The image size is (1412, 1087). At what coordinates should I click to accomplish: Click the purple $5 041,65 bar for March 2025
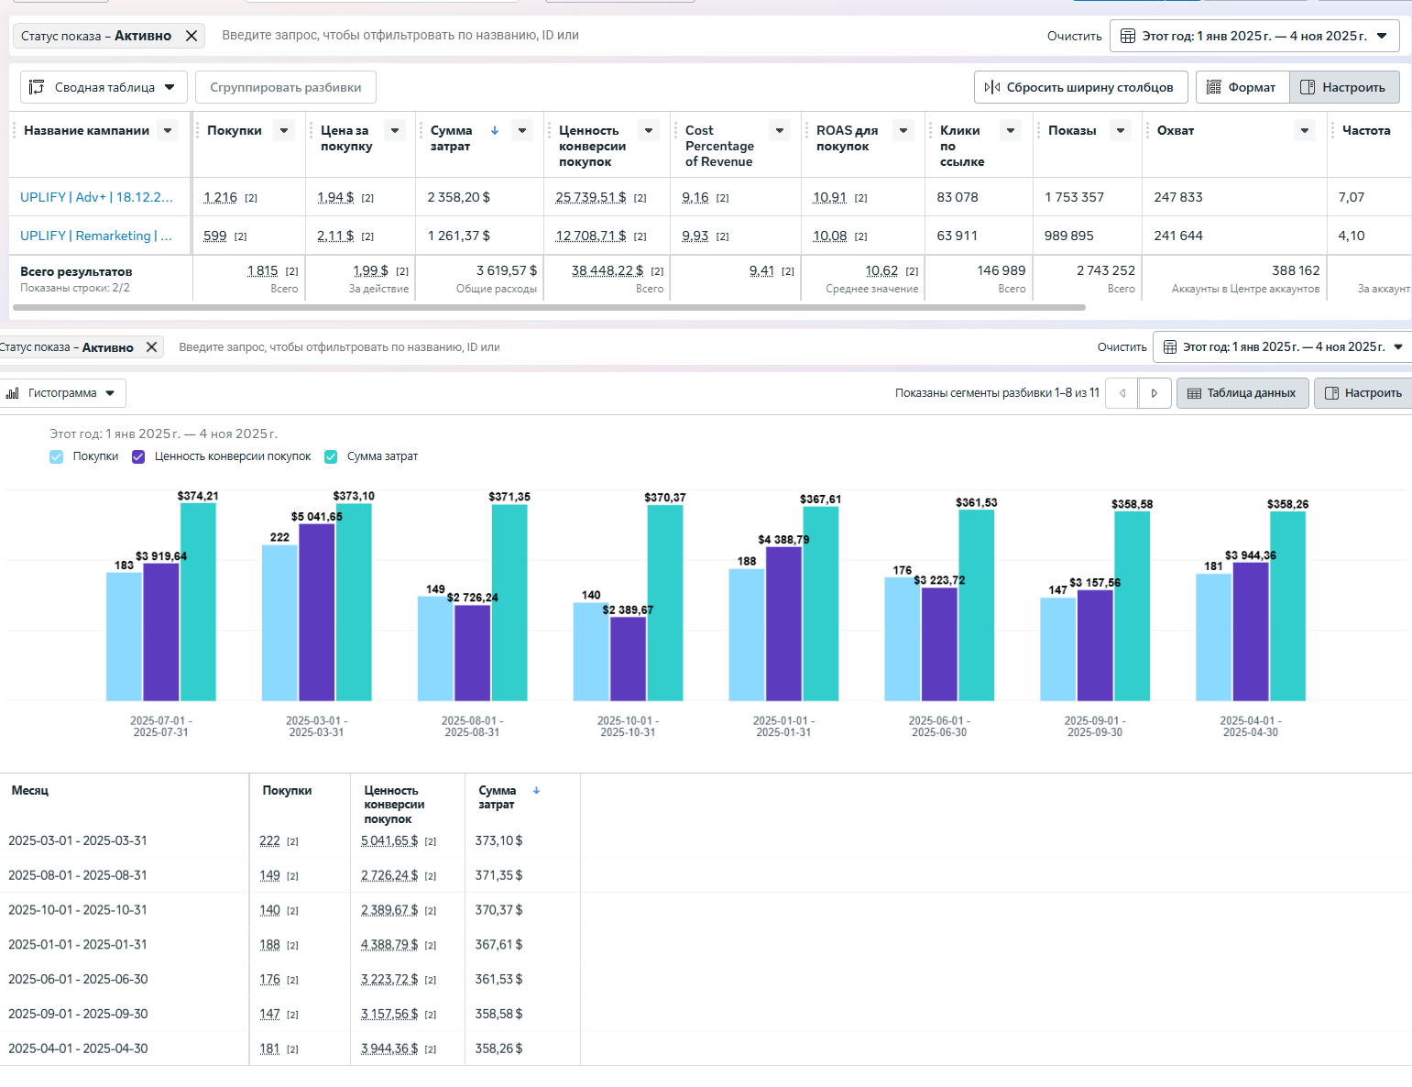317,612
